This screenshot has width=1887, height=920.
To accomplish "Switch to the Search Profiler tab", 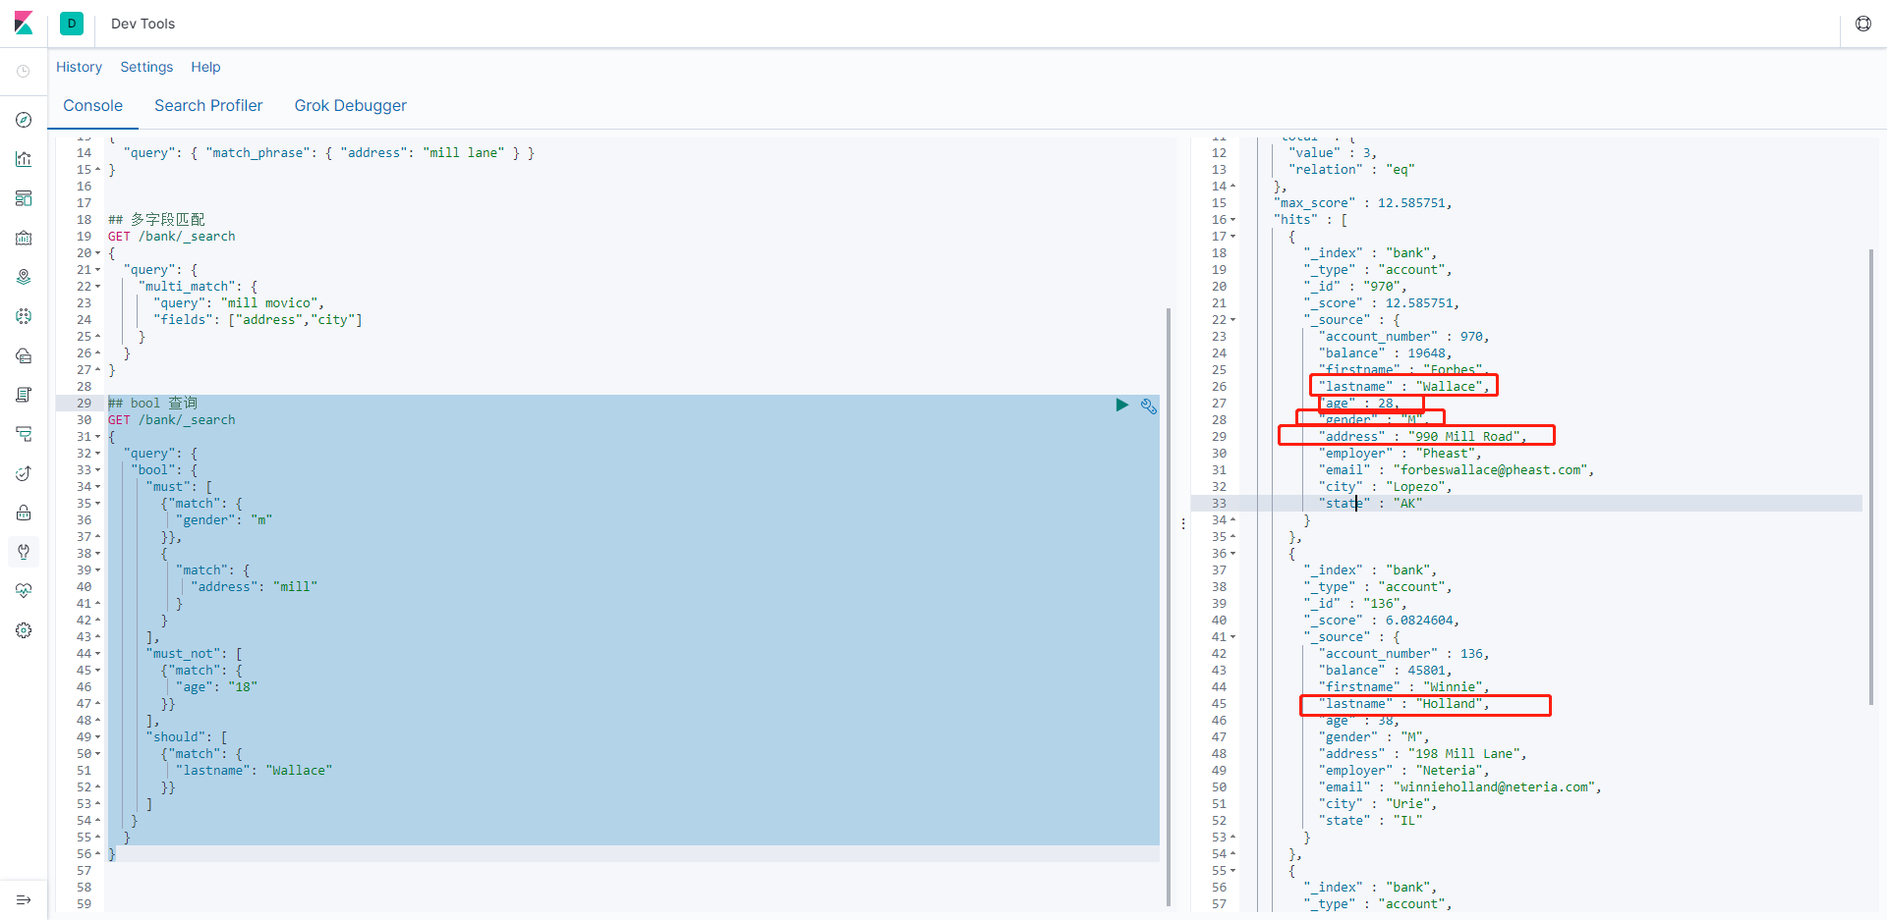I will 208,105.
